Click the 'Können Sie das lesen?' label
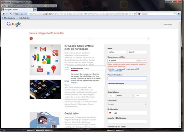 (117, 127)
